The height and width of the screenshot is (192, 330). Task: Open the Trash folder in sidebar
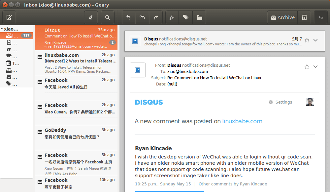13,63
